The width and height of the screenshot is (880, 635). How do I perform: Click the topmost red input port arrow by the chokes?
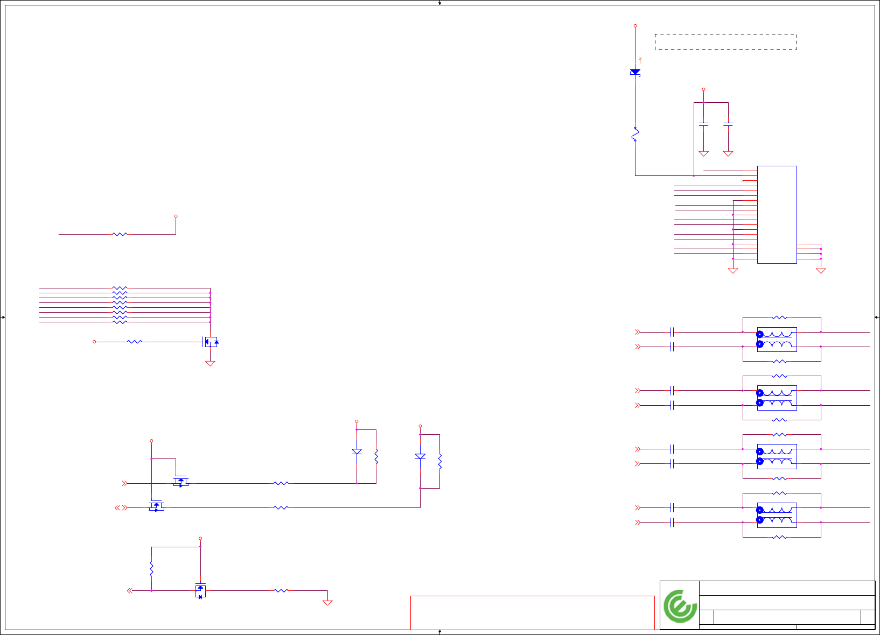point(638,332)
